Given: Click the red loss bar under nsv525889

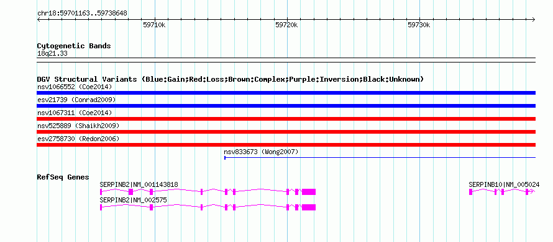Looking at the screenshot, I should point(286,132).
